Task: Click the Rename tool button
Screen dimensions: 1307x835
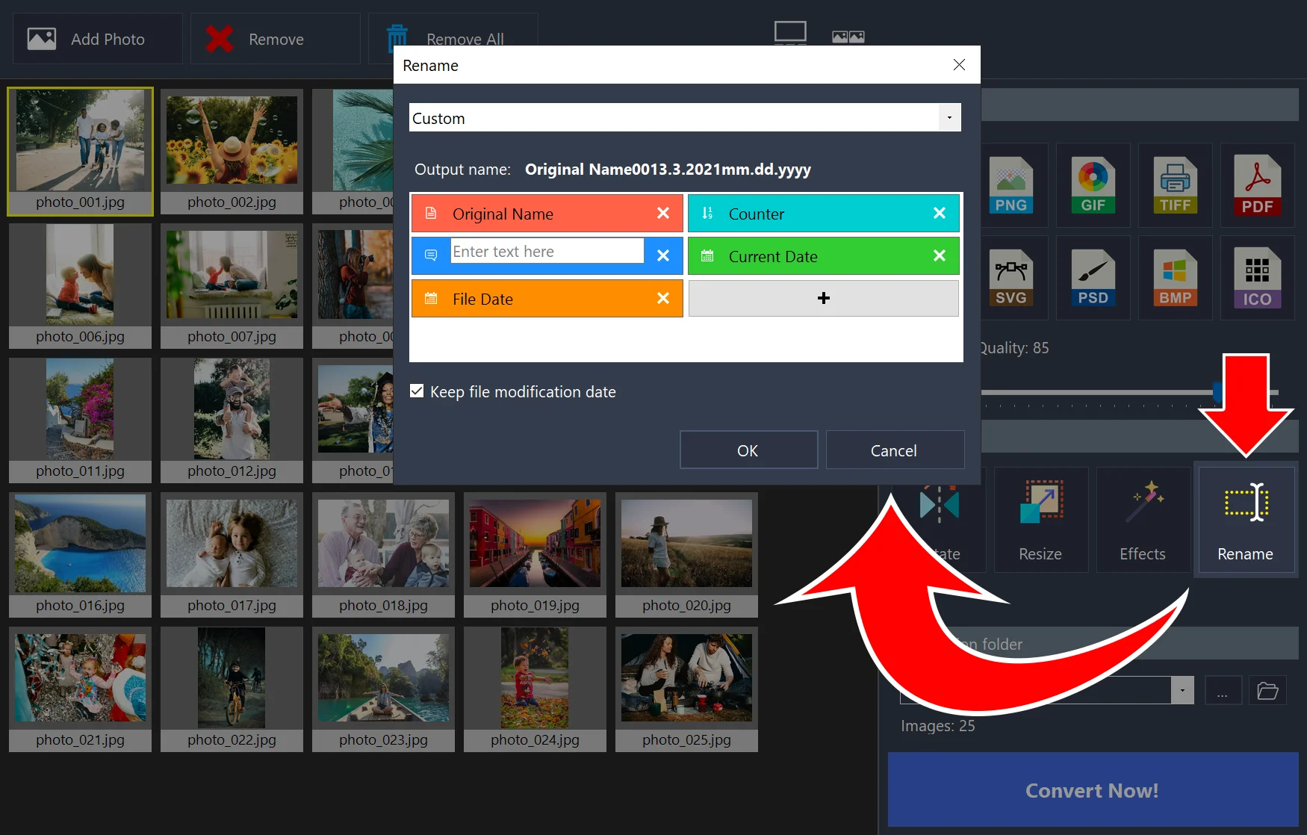Action: [1245, 520]
